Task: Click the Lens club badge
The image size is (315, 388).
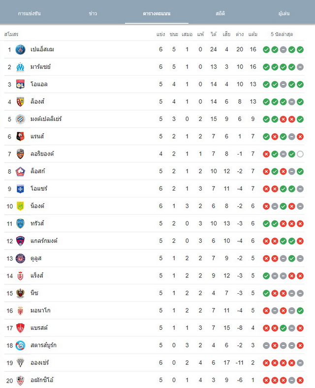Action: coord(20,102)
